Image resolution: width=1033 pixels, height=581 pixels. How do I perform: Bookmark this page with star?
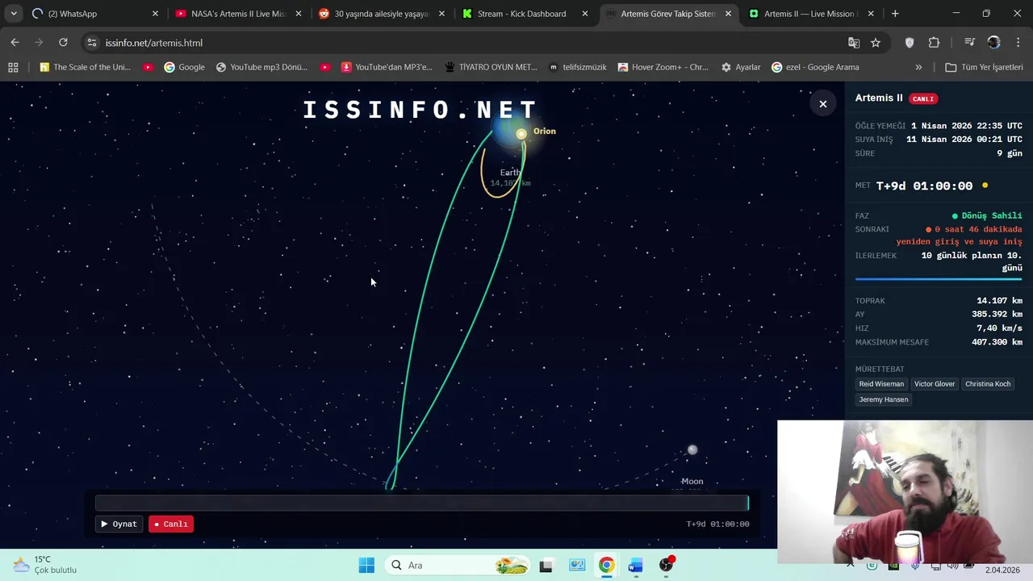[876, 43]
